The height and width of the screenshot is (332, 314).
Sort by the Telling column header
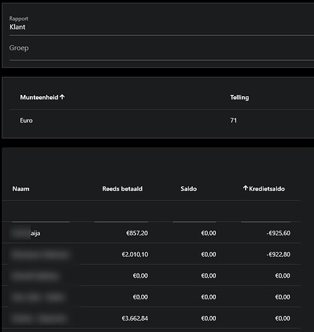(239, 98)
